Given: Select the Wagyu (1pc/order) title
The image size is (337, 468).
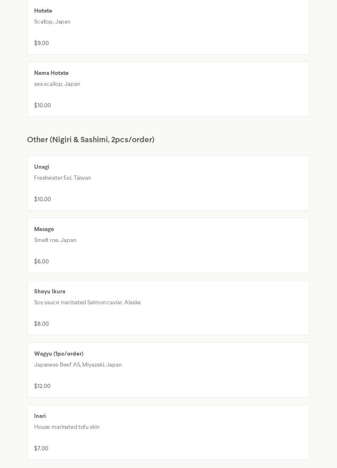Looking at the screenshot, I should click(x=59, y=354).
